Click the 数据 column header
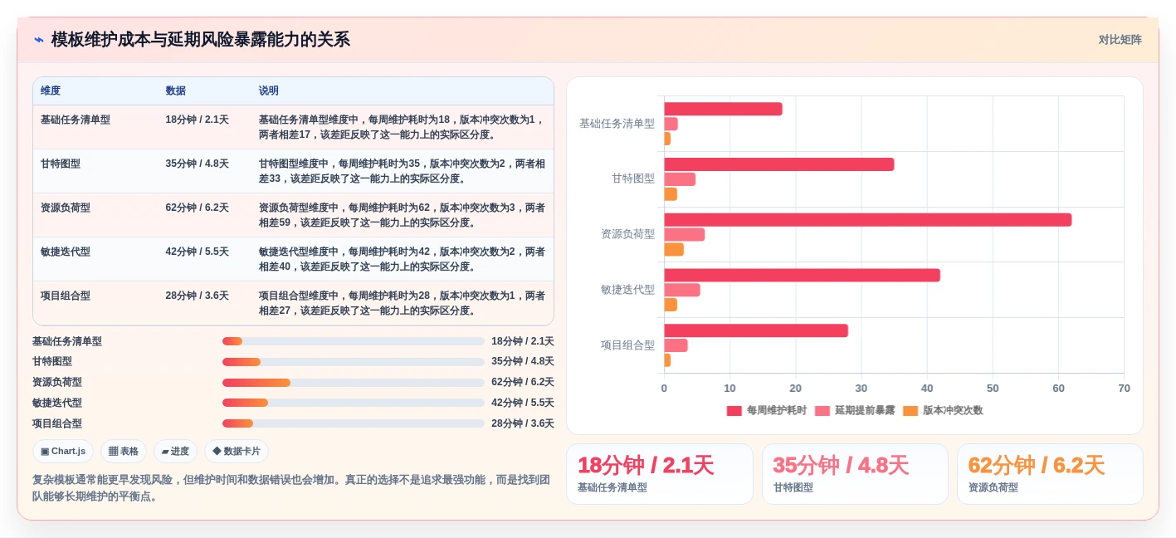The image size is (1176, 538). coord(176,91)
